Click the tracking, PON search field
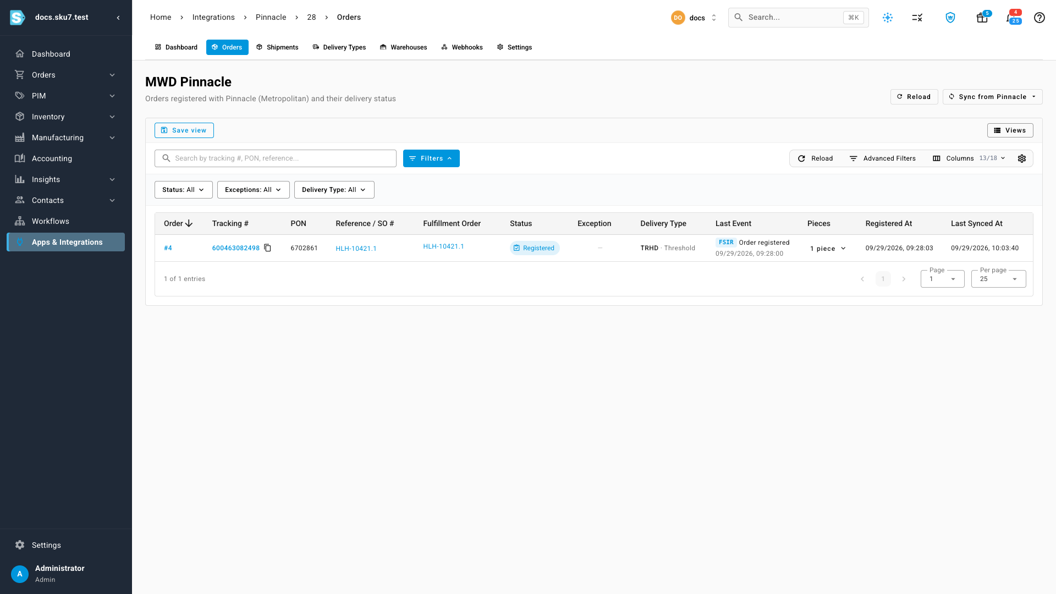Image resolution: width=1056 pixels, height=594 pixels. (276, 158)
